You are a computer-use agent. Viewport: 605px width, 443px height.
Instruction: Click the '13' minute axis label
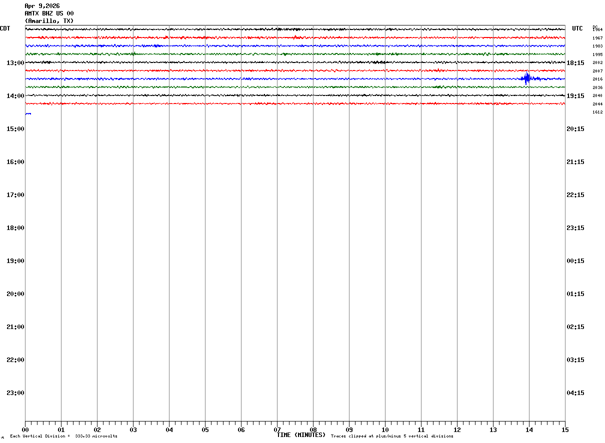pyautogui.click(x=493, y=430)
